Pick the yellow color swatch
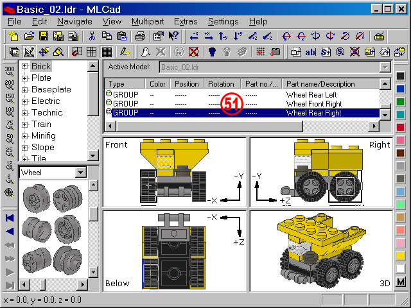The image size is (411, 308). pos(400,255)
